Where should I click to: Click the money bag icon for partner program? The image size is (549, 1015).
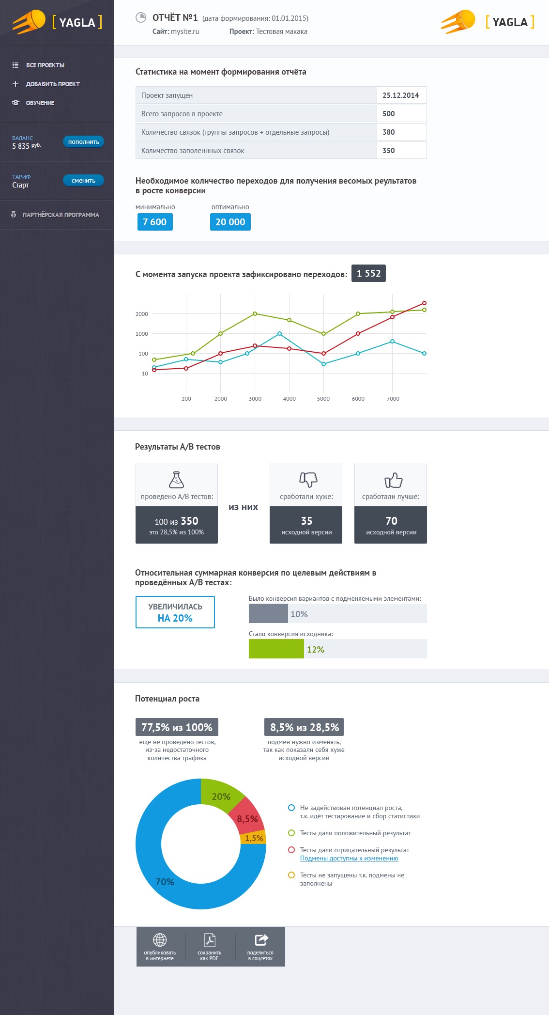14,215
